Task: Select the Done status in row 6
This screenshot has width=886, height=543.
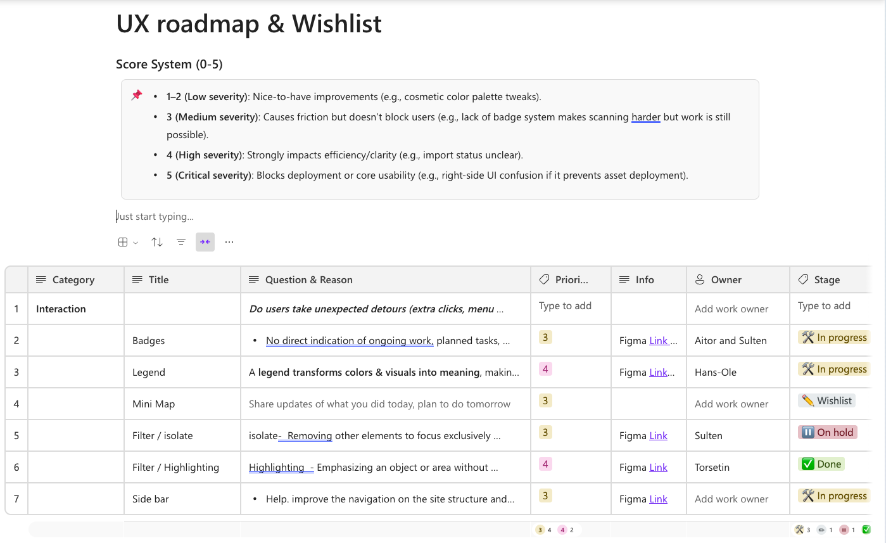Action: 821,464
